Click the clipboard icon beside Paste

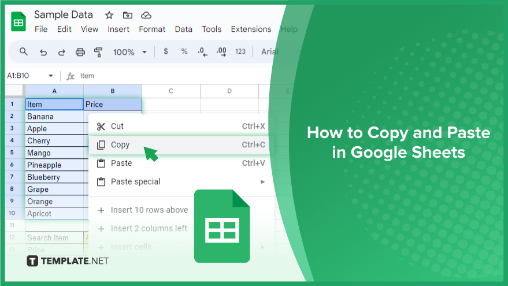101,164
